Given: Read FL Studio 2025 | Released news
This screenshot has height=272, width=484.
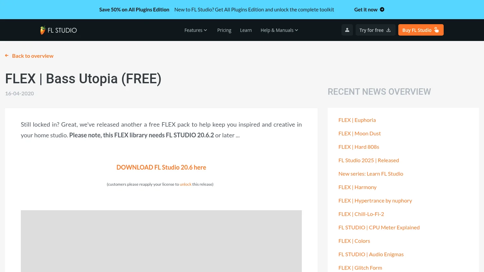Looking at the screenshot, I should (369, 160).
